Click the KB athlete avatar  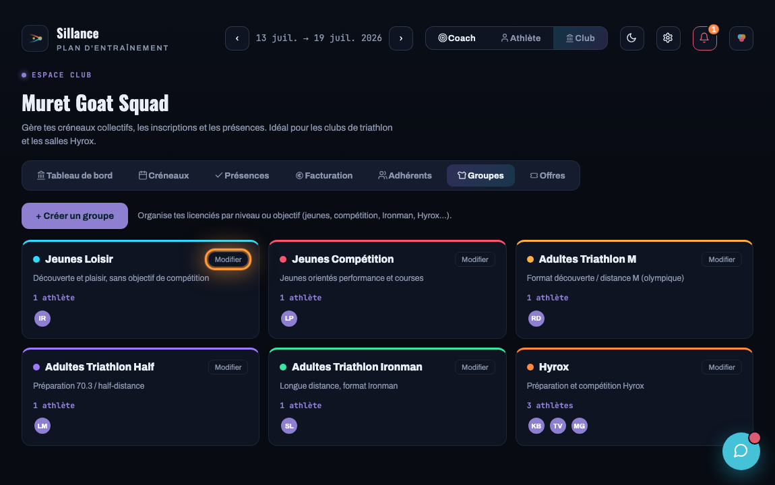[536, 426]
